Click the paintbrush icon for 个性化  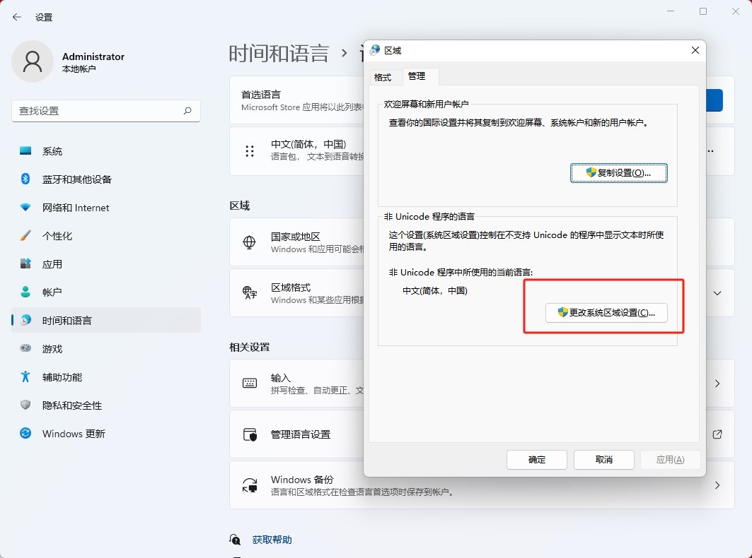tap(25, 236)
